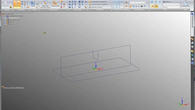This screenshot has width=195, height=110.
Task: Click the Stílusok button
Action: coord(167,2)
